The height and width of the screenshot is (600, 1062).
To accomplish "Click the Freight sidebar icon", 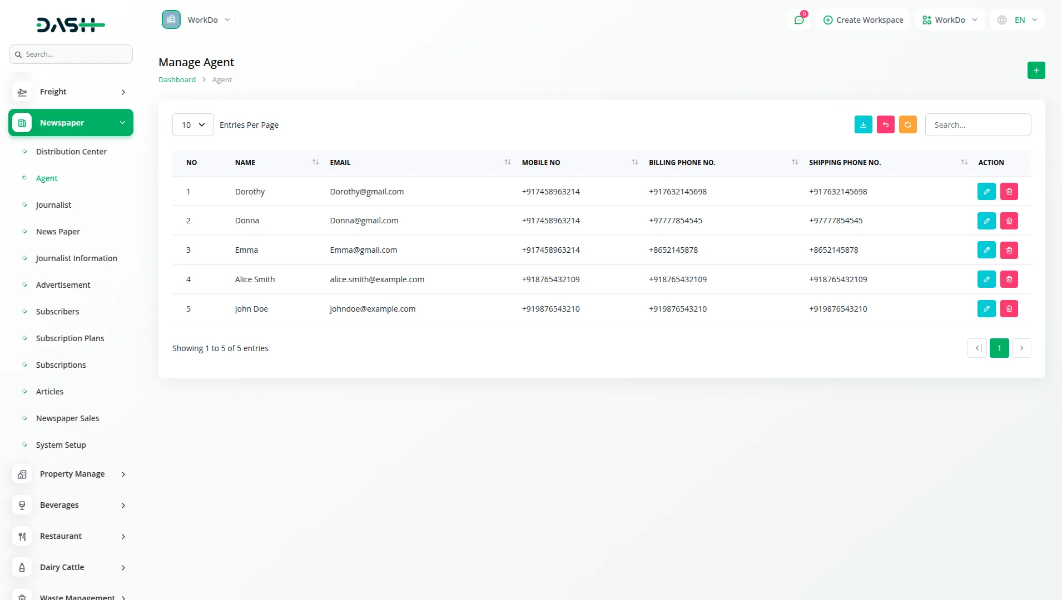I will click(x=22, y=92).
